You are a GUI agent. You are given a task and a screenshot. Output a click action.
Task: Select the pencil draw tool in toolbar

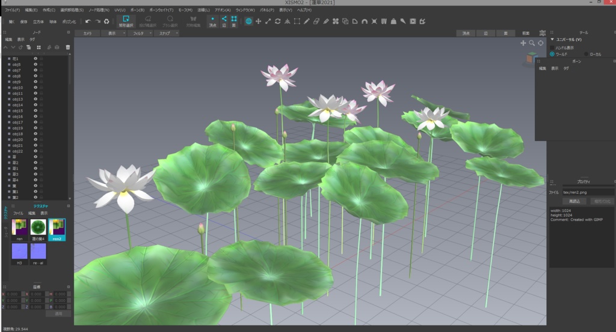pos(306,21)
